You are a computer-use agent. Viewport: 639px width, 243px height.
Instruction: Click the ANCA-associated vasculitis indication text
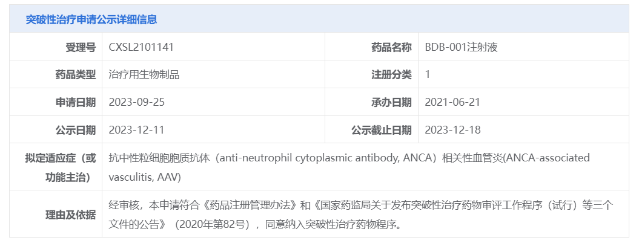pyautogui.click(x=349, y=167)
